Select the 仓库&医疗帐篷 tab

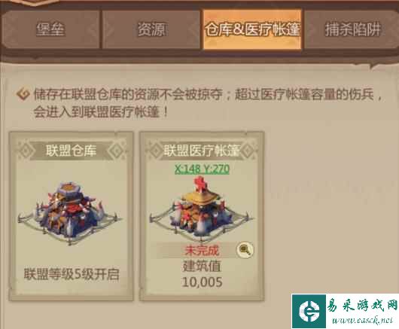point(252,29)
